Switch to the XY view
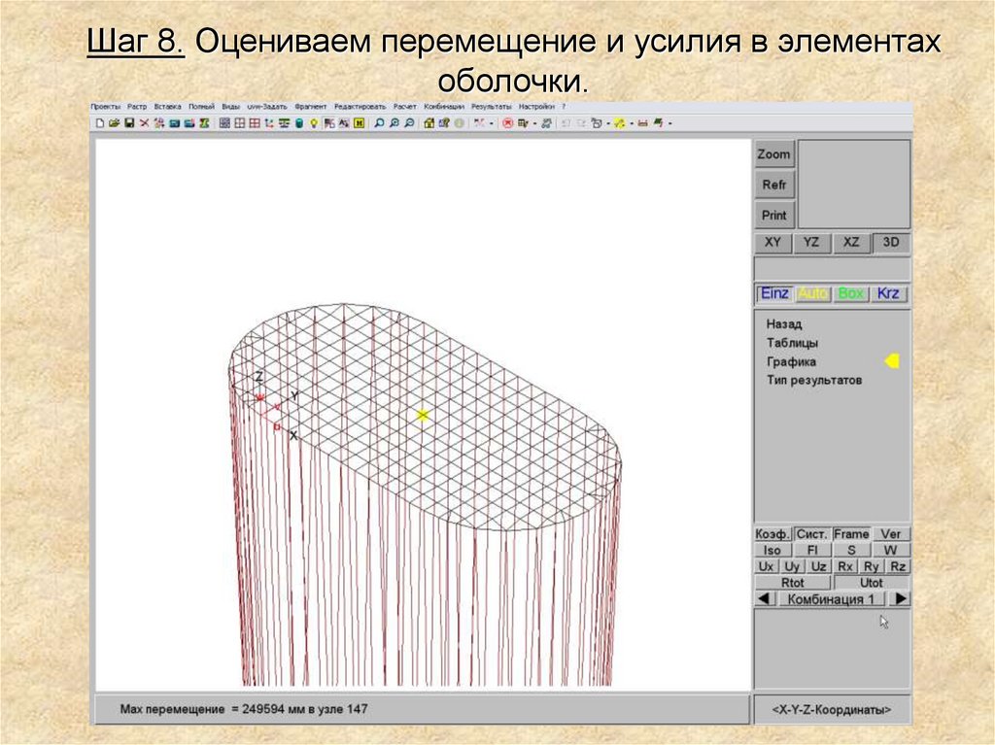The height and width of the screenshot is (745, 995). 772,243
